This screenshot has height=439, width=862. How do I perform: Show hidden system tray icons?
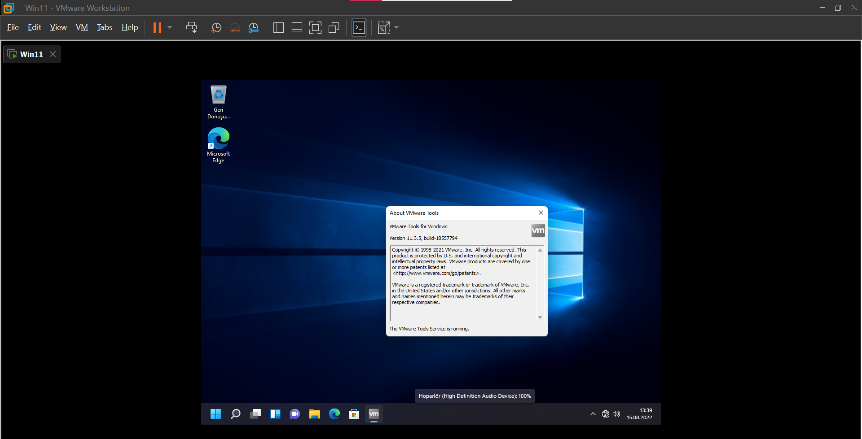tap(593, 414)
